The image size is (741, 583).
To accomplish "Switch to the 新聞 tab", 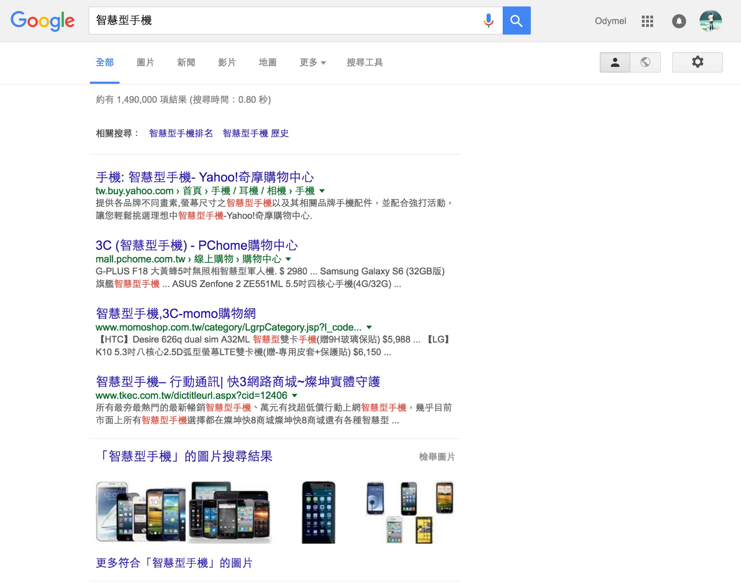I will pos(186,63).
